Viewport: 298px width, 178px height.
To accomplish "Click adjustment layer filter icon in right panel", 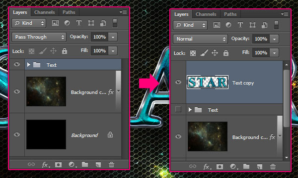I will tap(228, 25).
